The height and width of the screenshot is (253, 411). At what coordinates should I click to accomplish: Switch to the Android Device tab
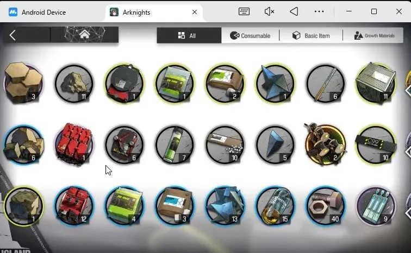[37, 12]
